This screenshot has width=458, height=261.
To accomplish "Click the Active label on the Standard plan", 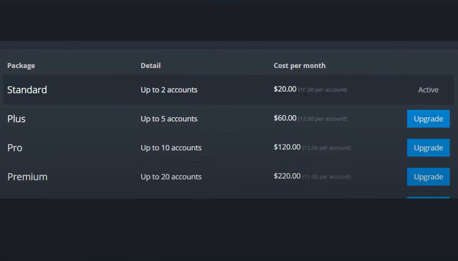I will [427, 90].
